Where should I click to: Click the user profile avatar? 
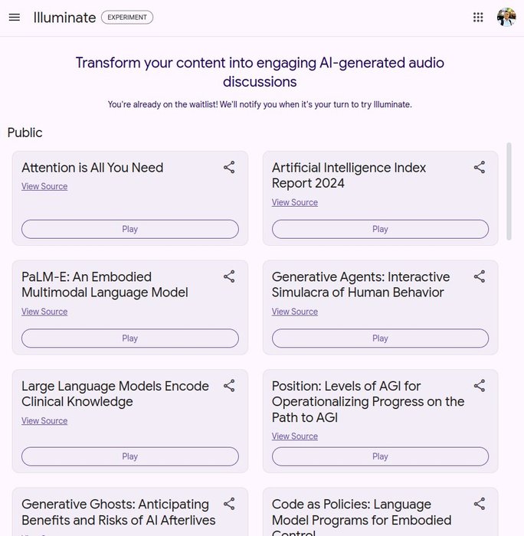[x=506, y=18]
